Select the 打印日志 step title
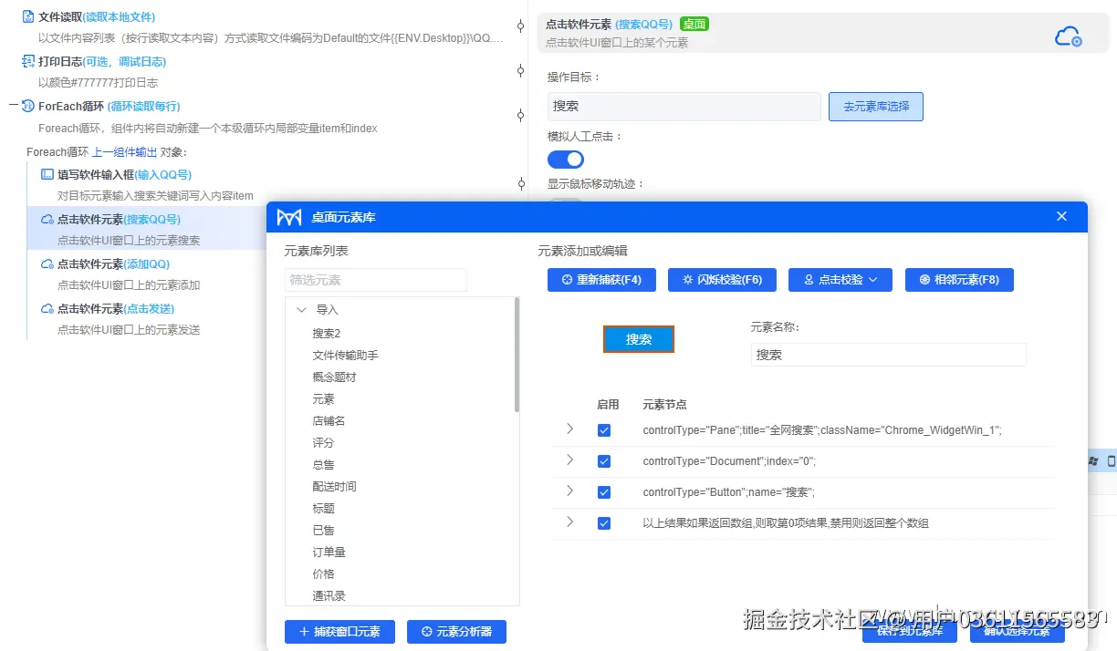This screenshot has width=1117, height=651. [102, 62]
